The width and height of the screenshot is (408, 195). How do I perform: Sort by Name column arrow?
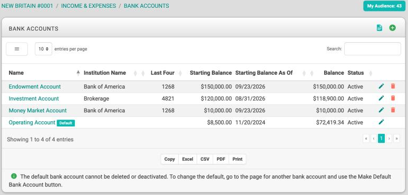pos(78,73)
